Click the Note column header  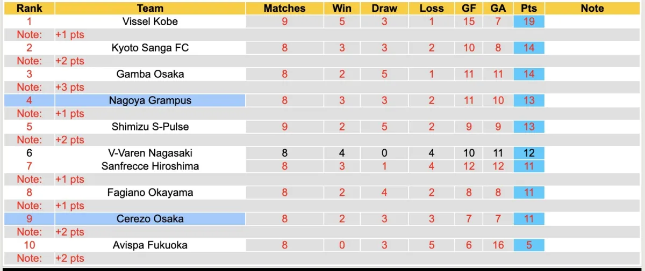click(x=592, y=8)
